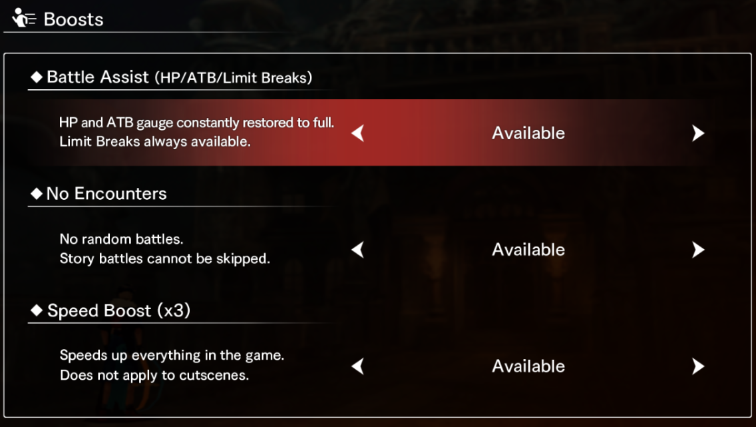This screenshot has width=756, height=427.
Task: Toggle No Encounters Available value
Action: pos(528,250)
